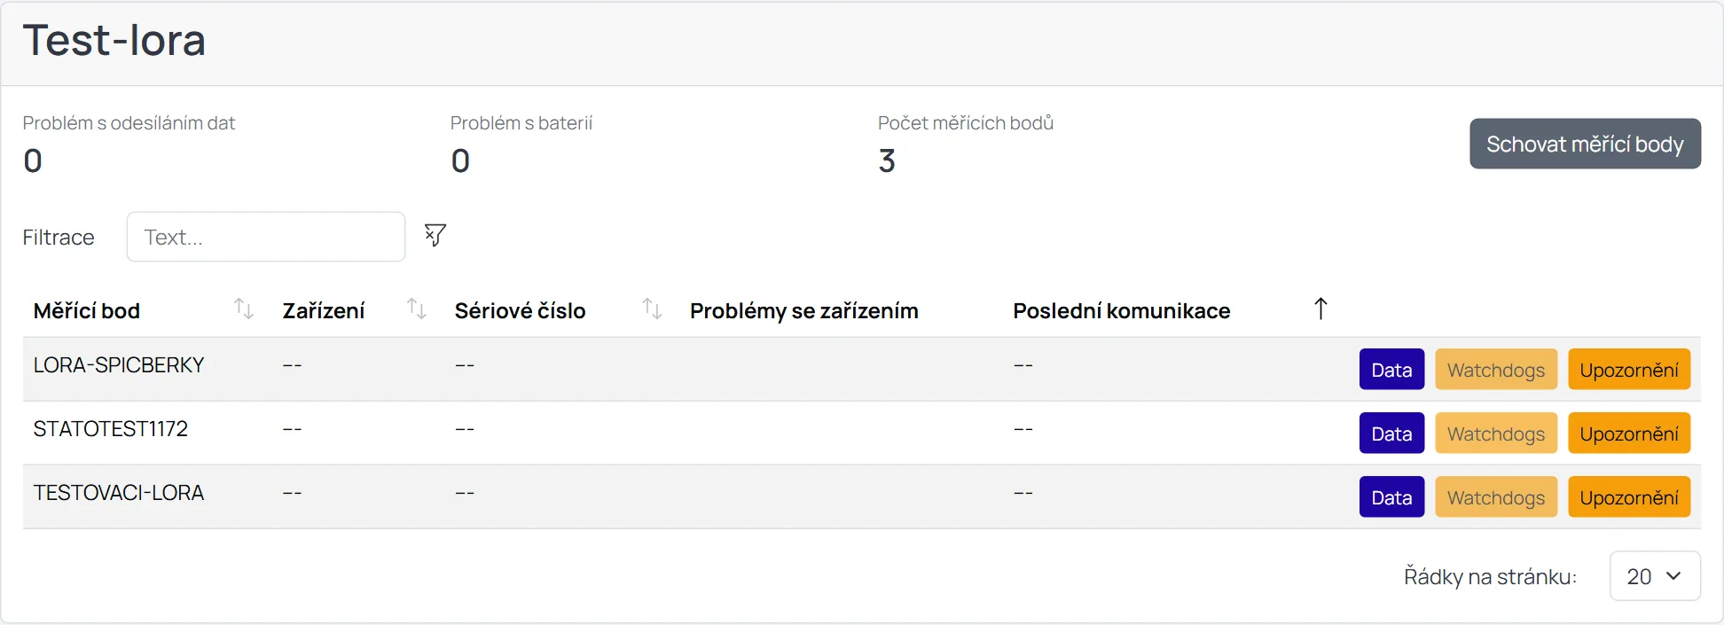This screenshot has height=625, width=1724.
Task: Toggle Poslední komunikace sort arrow
Action: point(1320,309)
